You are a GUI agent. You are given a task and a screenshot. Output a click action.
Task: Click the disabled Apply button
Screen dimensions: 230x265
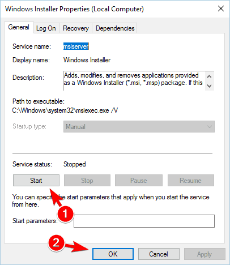coord(205,254)
